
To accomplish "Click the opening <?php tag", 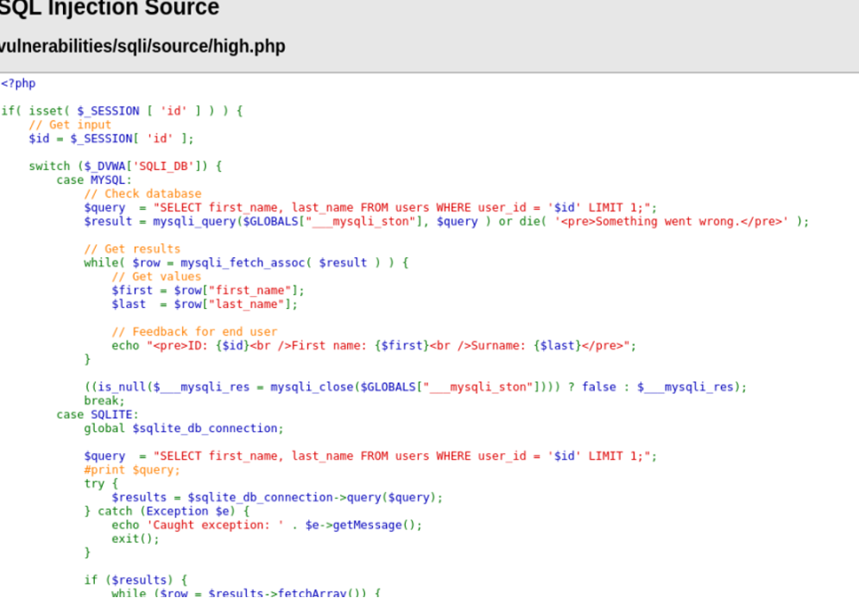I will pyautogui.click(x=18, y=83).
